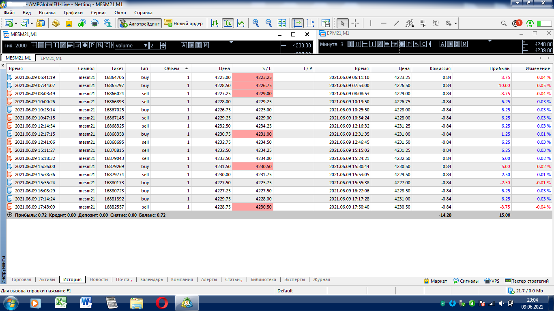Sort history by the Прибыль column
This screenshot has height=311, width=554.
[x=482, y=68]
